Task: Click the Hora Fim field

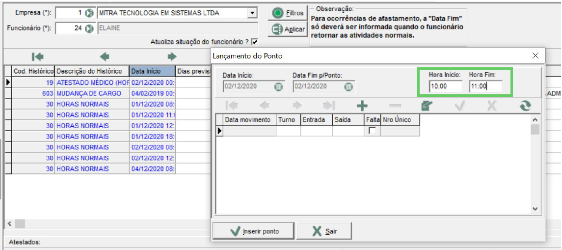Action: point(485,86)
